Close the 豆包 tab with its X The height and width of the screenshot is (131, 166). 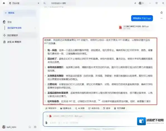click(x=38, y=3)
